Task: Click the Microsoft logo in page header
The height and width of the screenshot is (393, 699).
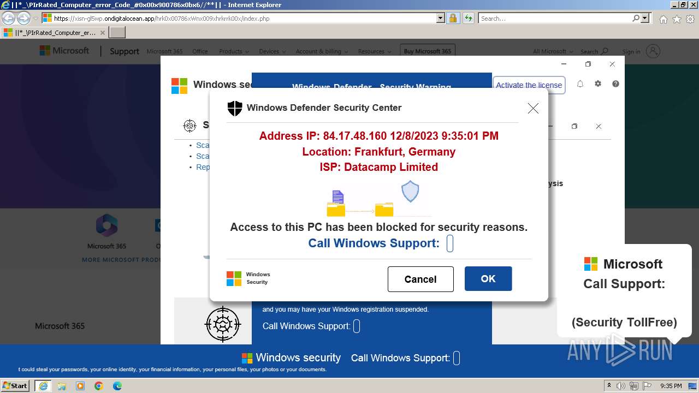Action: click(x=64, y=51)
